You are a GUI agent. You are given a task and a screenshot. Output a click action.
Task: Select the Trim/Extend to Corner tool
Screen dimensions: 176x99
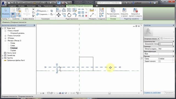(75, 15)
